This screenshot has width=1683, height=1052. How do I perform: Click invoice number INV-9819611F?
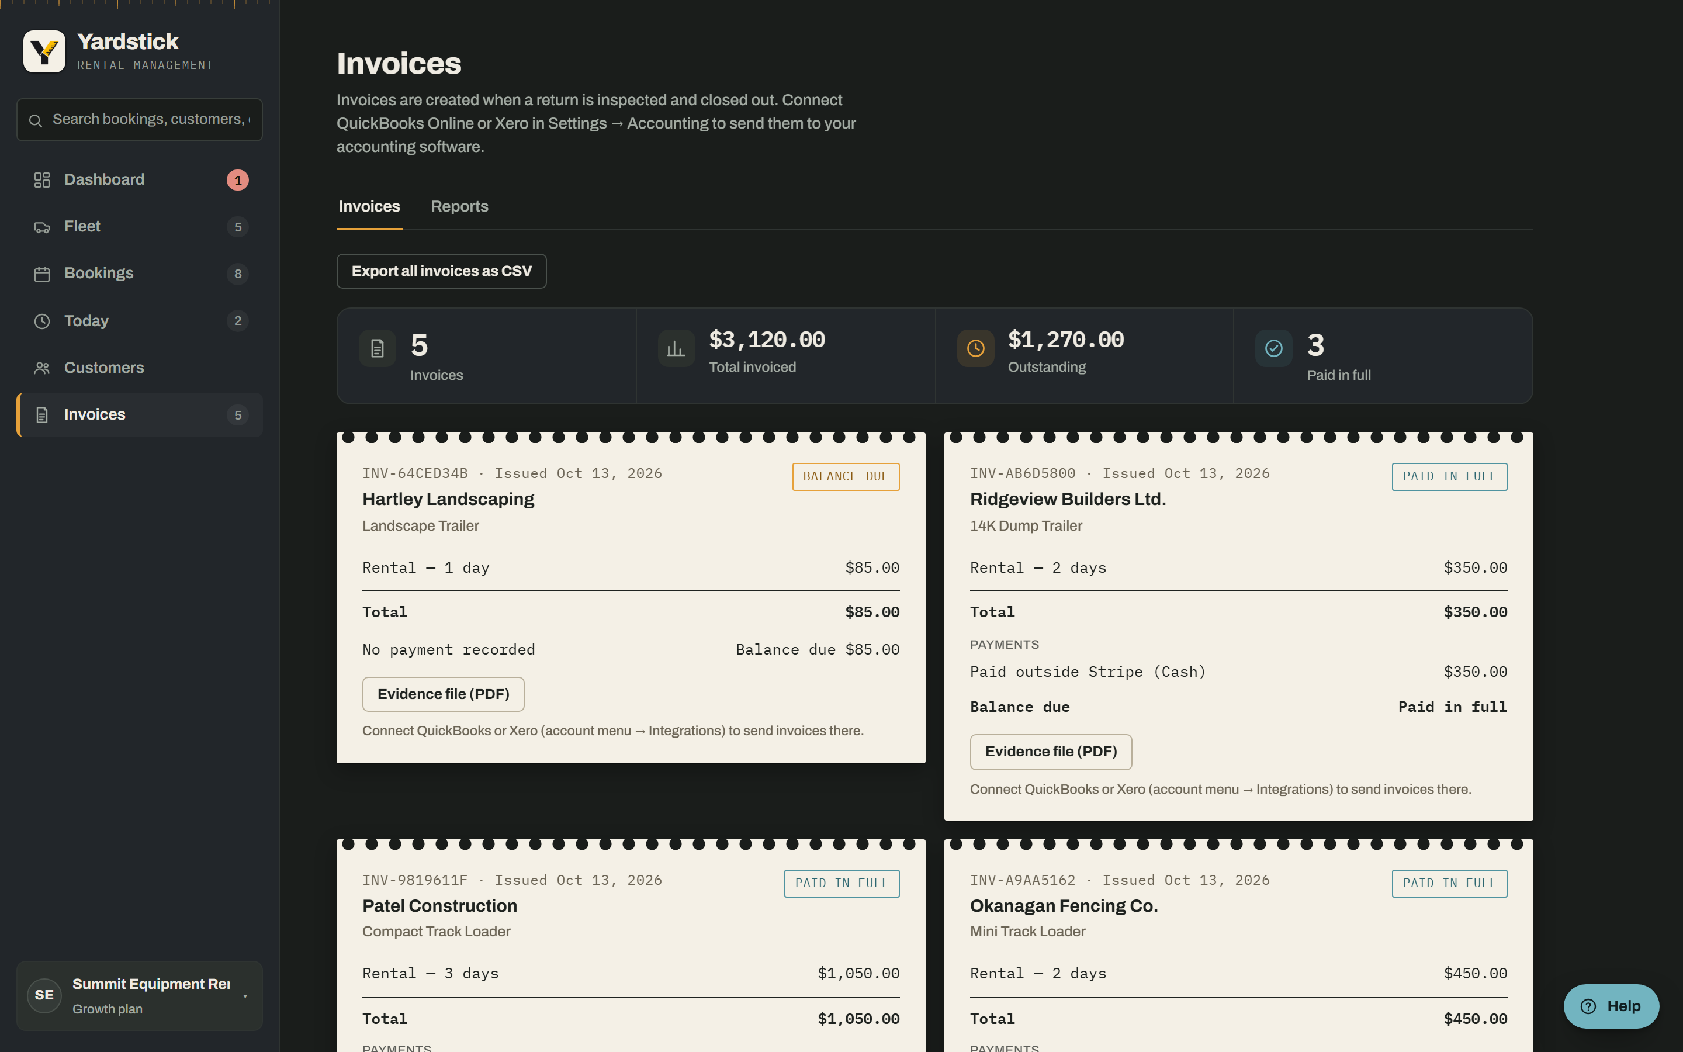coord(414,880)
